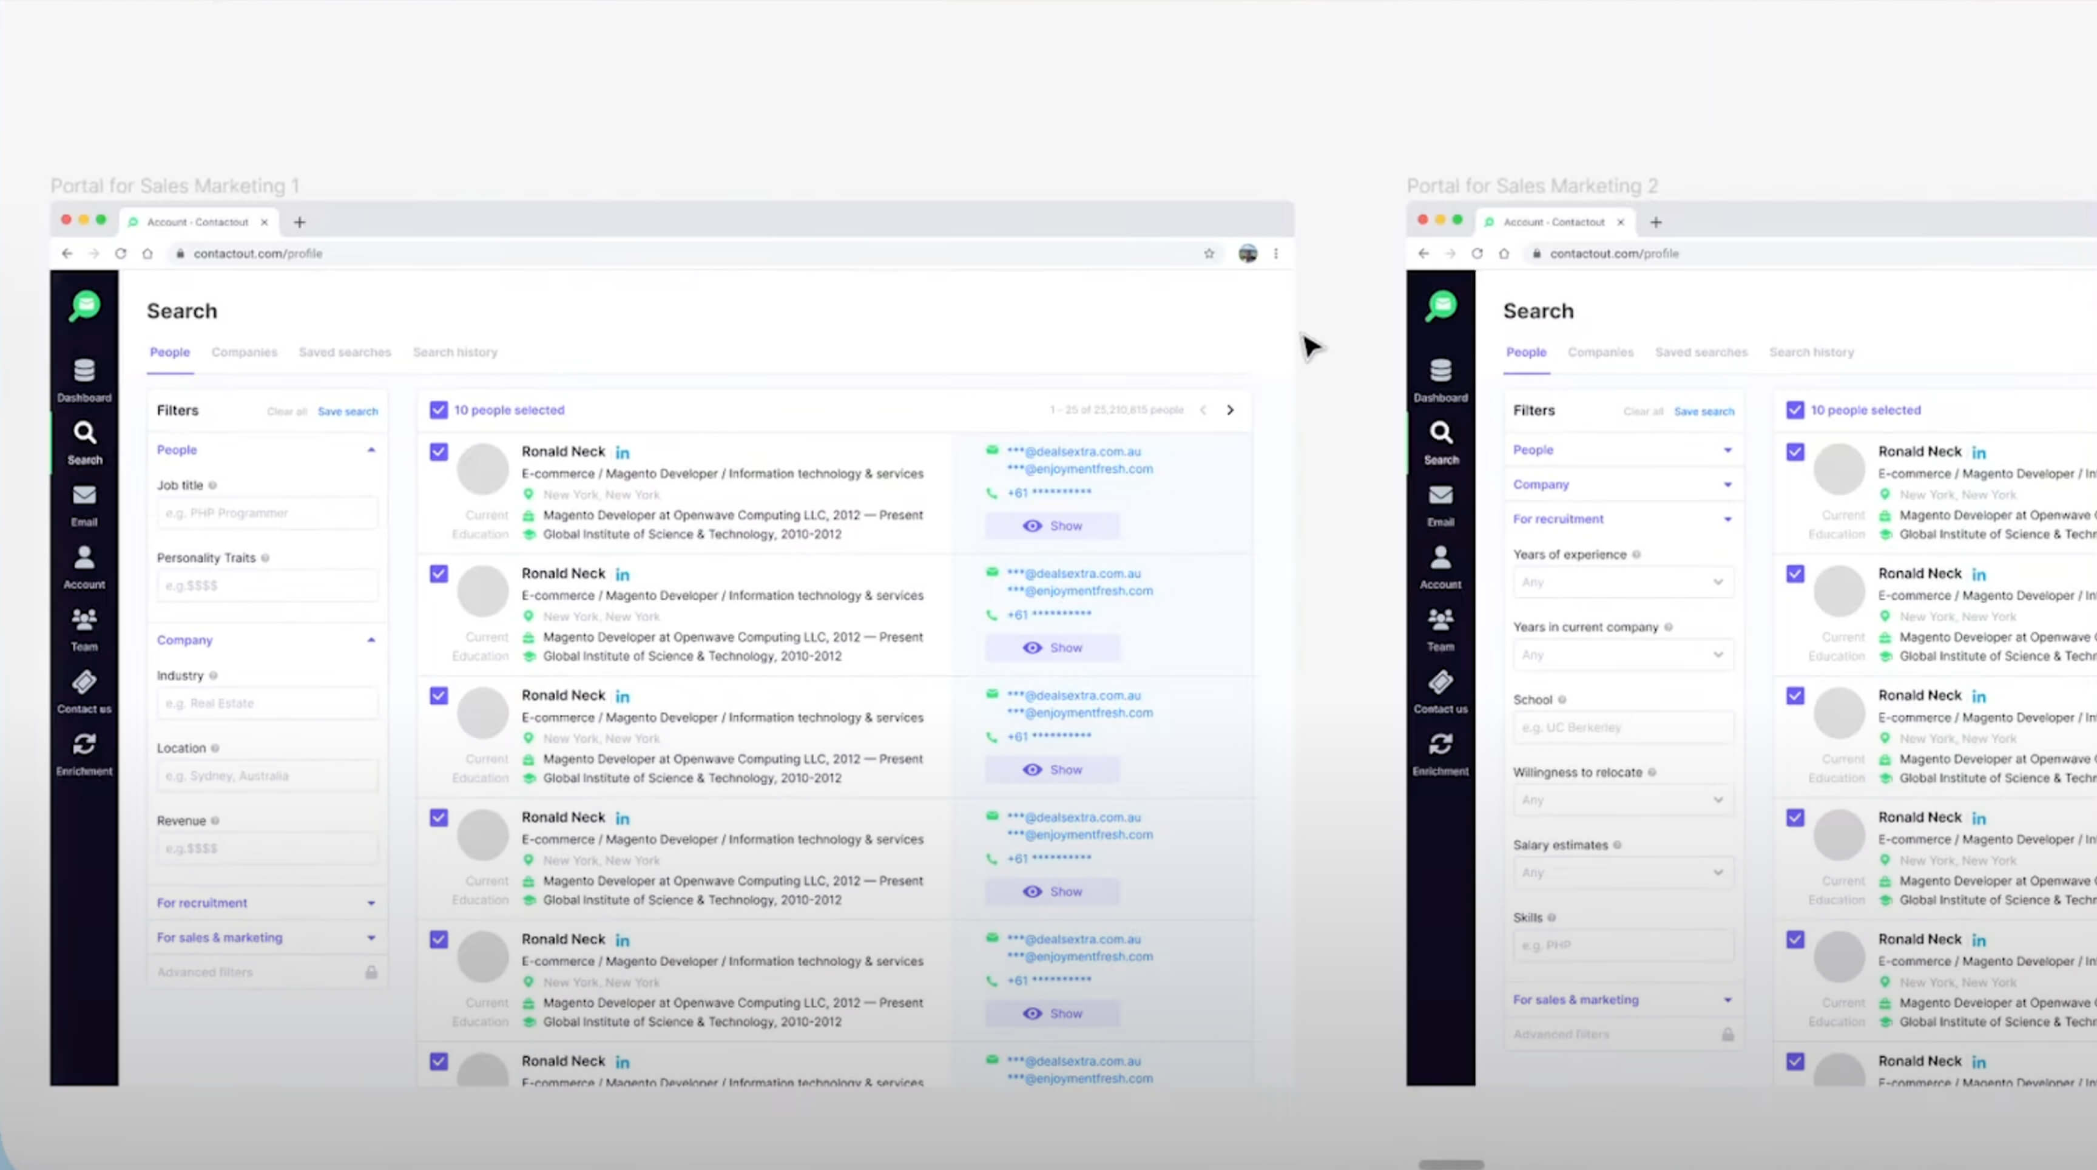Click the Job title input field
This screenshot has height=1170, width=2097.
coord(266,513)
